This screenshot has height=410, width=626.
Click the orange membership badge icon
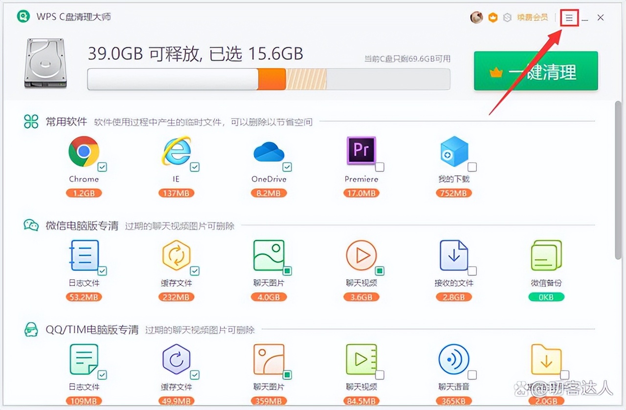coord(493,18)
